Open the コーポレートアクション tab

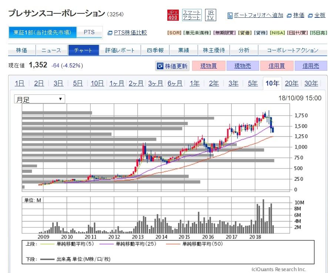click(x=293, y=50)
